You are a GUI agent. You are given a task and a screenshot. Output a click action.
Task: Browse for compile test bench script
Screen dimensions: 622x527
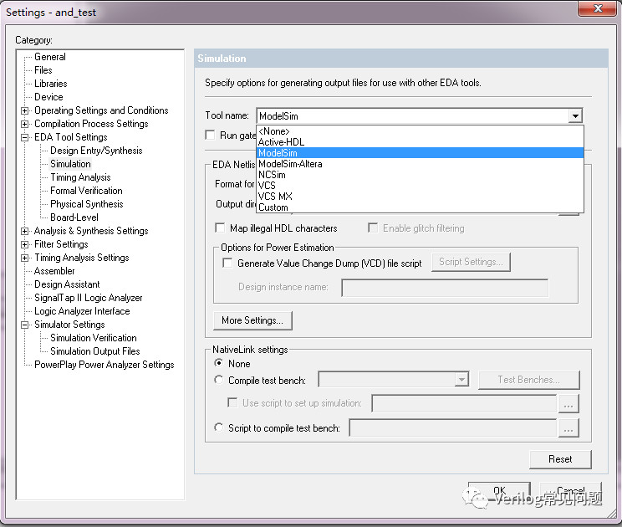568,428
